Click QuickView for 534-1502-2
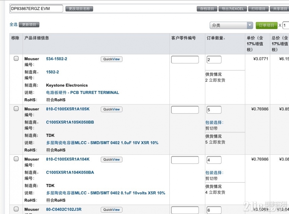 [x=111, y=59]
